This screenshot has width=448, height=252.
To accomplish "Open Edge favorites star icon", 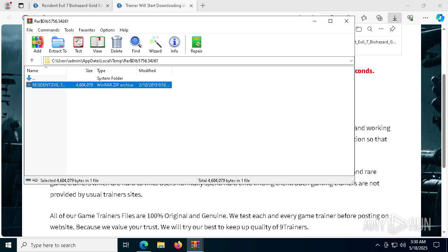I will coord(364,18).
